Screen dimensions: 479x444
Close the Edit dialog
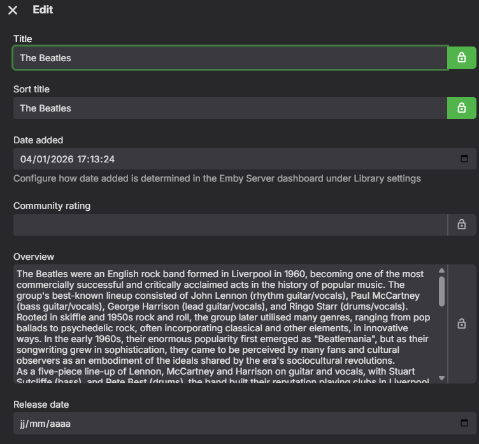click(x=13, y=10)
